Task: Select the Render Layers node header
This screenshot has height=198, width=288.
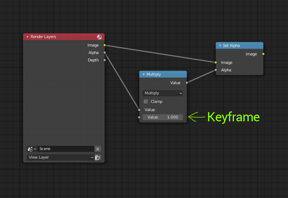Action: pyautogui.click(x=64, y=37)
